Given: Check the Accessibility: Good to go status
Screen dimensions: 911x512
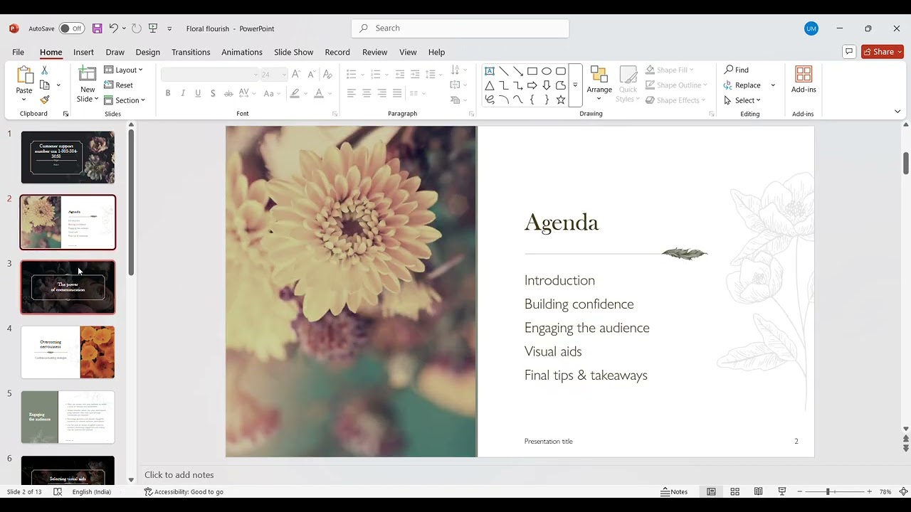Looking at the screenshot, I should pos(184,491).
